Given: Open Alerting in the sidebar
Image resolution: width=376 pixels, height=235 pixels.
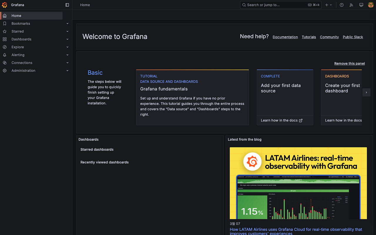Looking at the screenshot, I should click(x=18, y=55).
